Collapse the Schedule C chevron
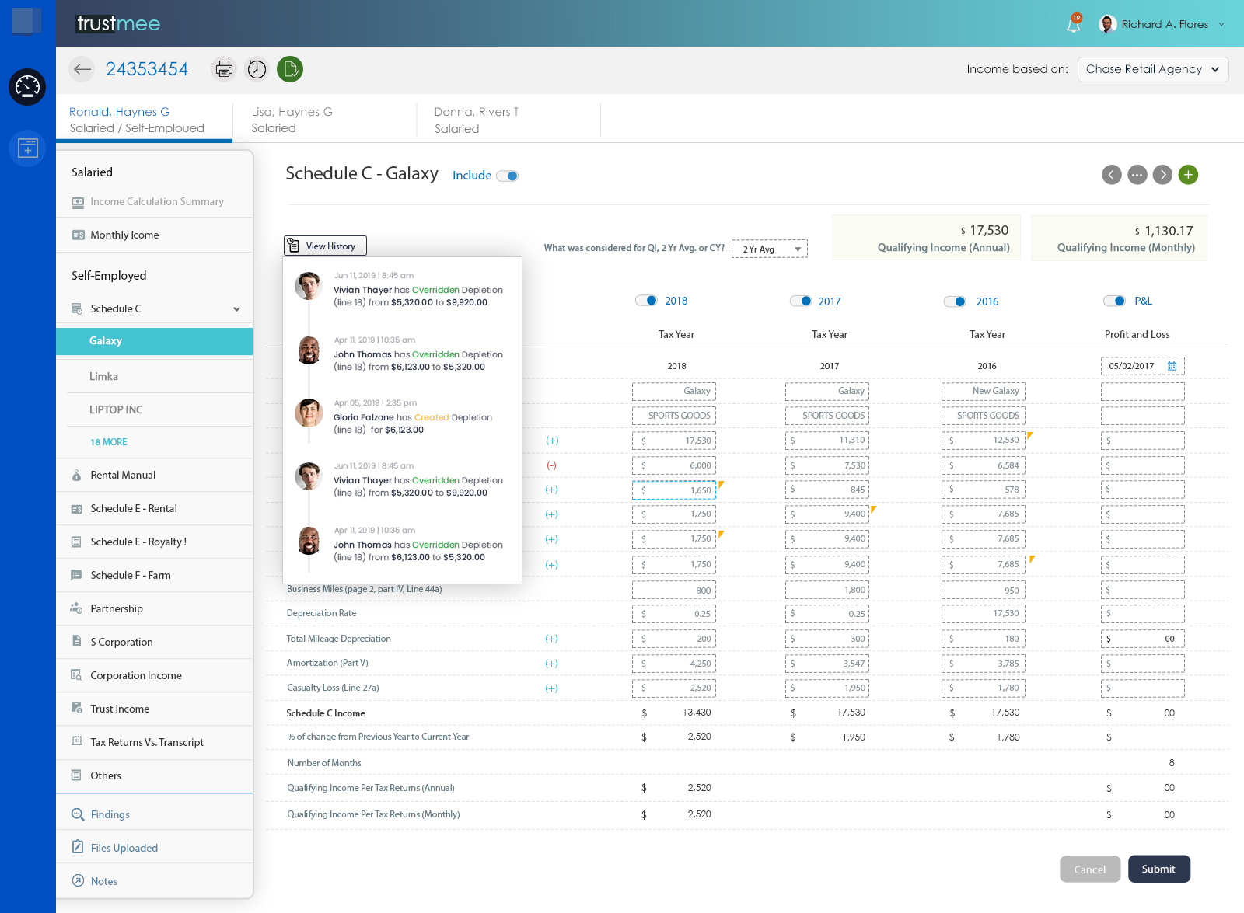This screenshot has height=913, width=1244. [x=236, y=309]
